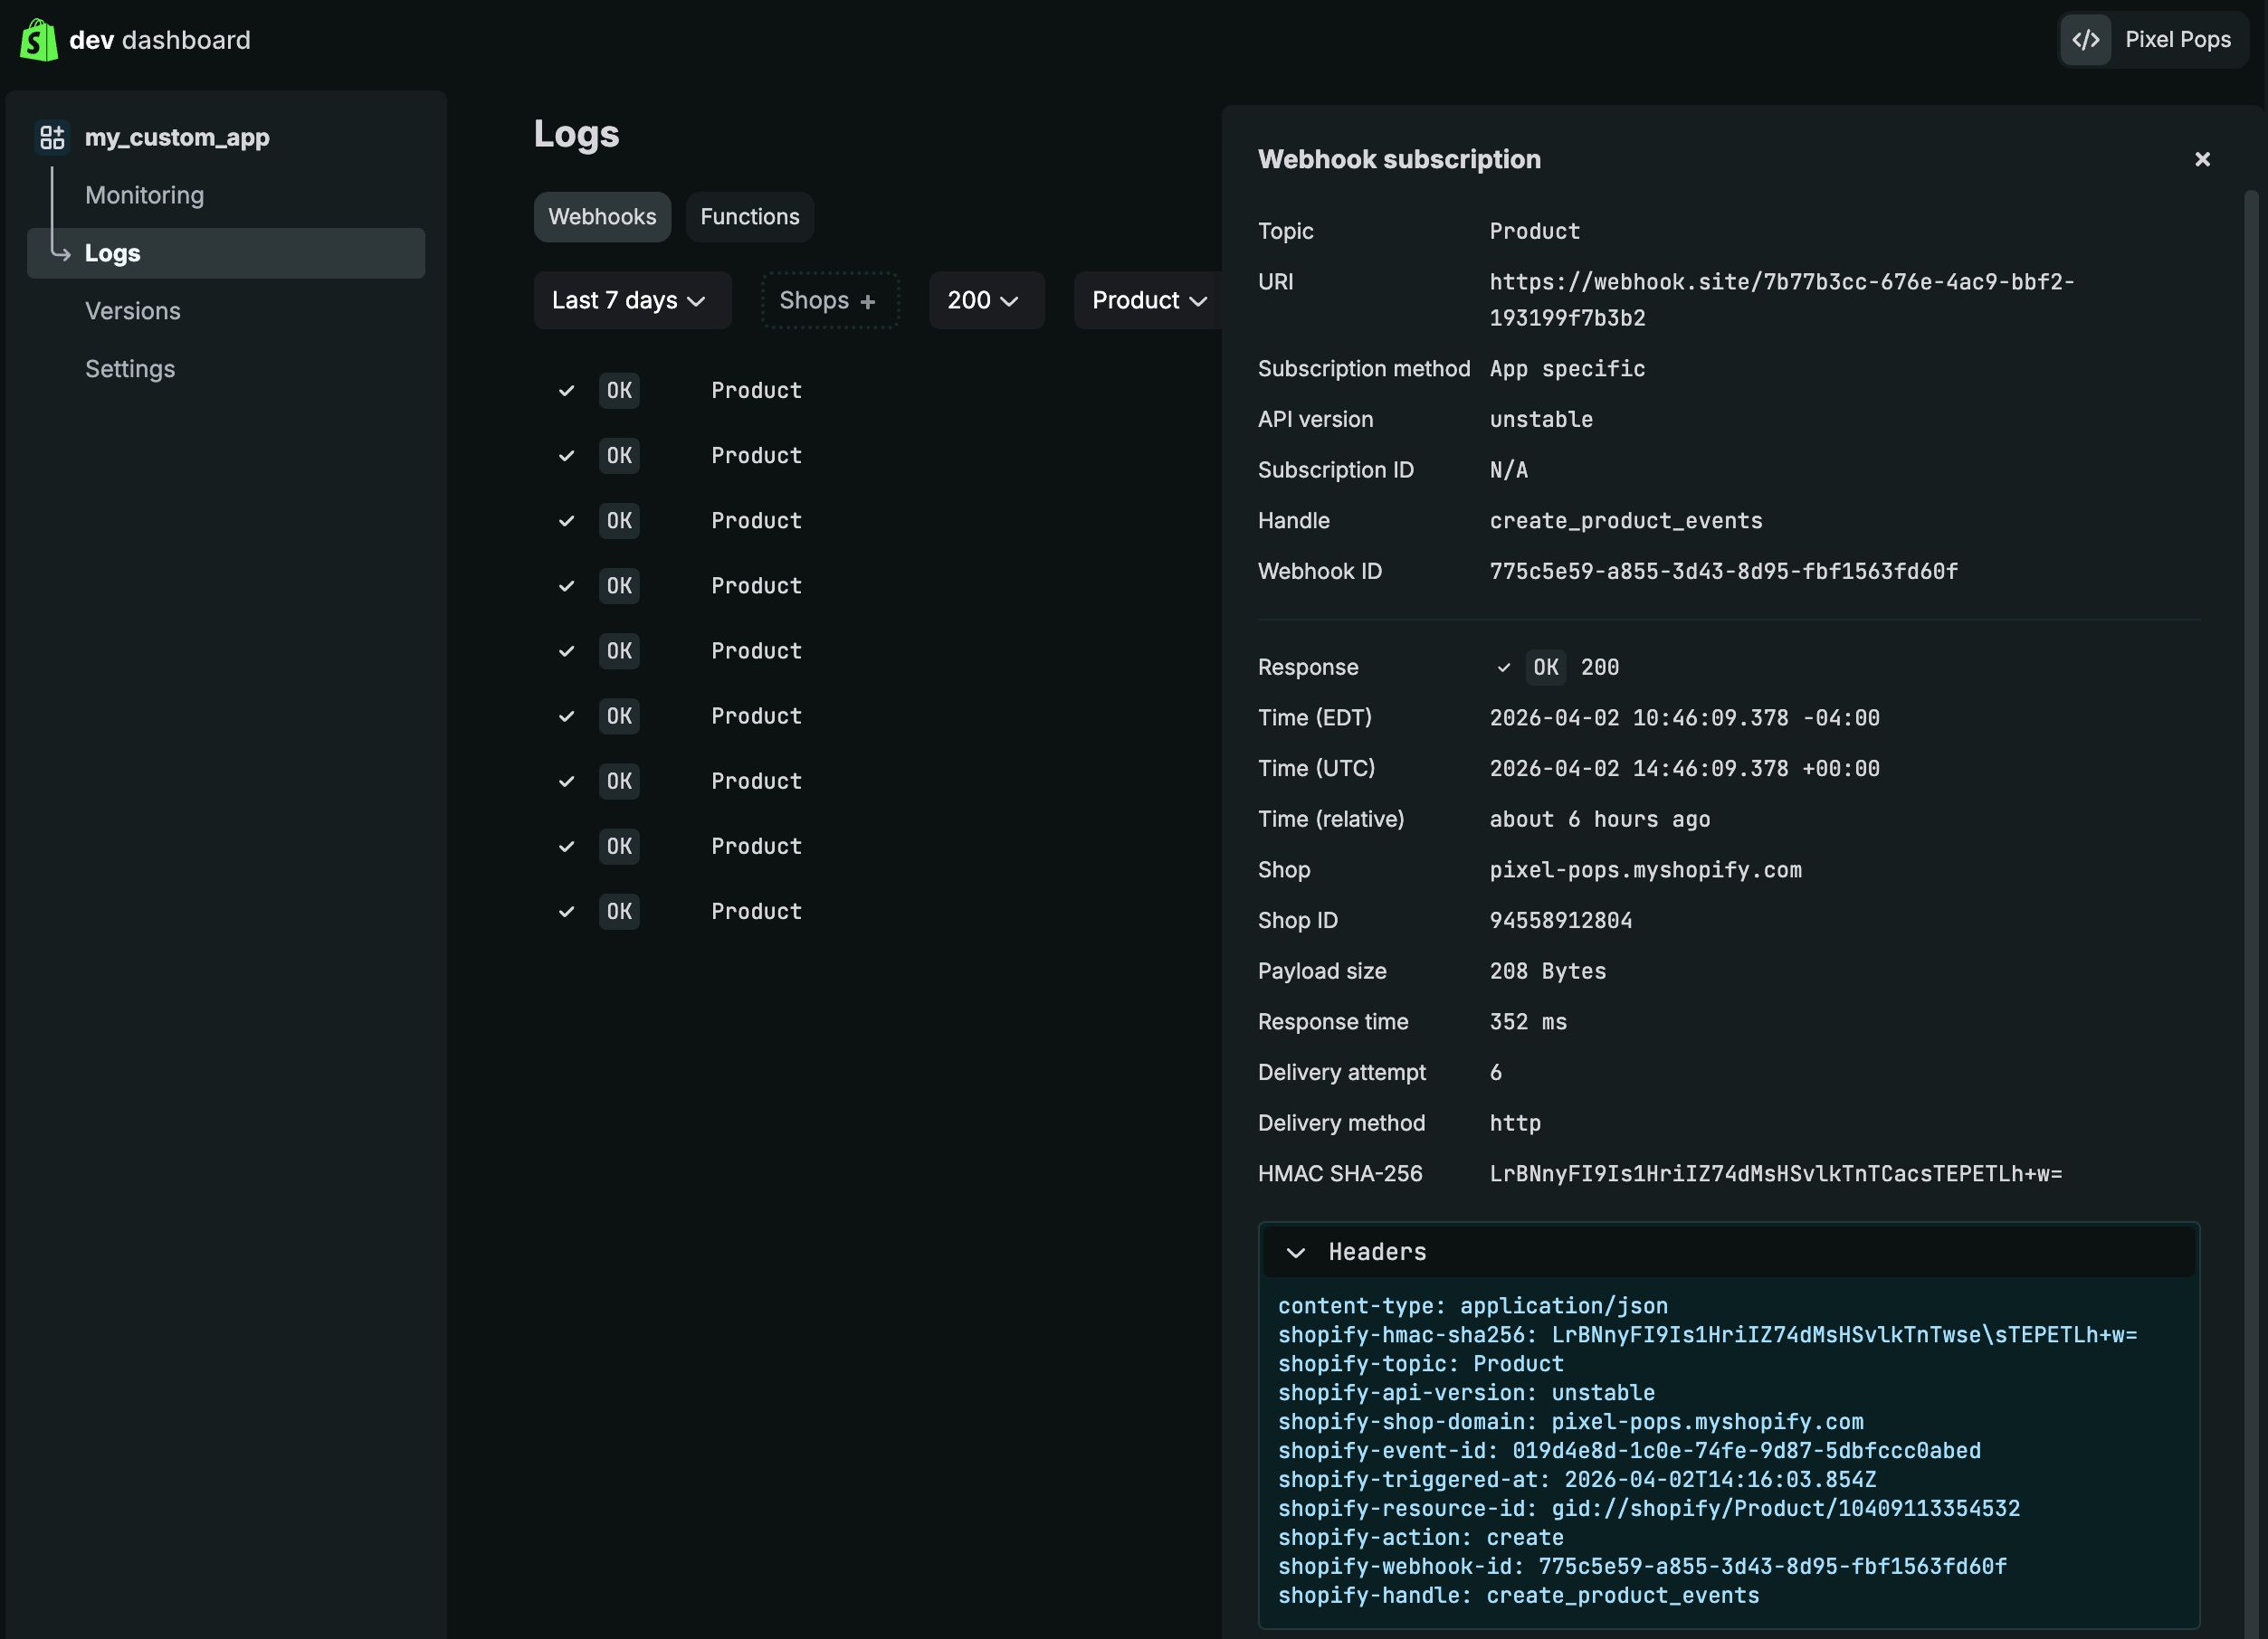Screen dimensions: 2268x1639
Task: Click the Pixel Pops code icon
Action: click(2085, 40)
